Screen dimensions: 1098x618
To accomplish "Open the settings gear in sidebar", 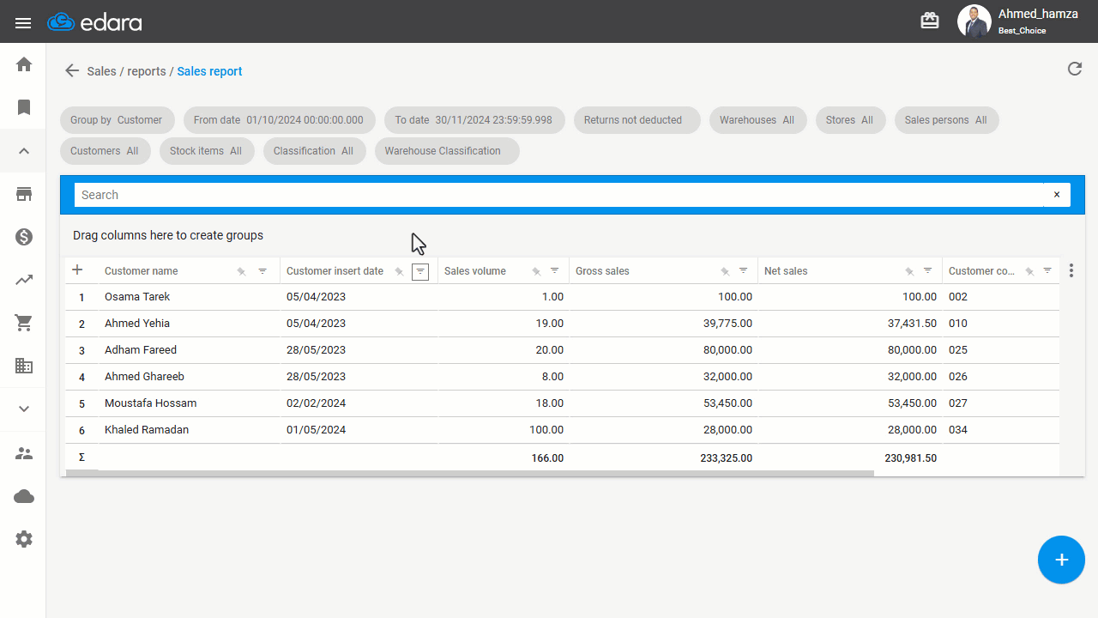I will (x=24, y=539).
